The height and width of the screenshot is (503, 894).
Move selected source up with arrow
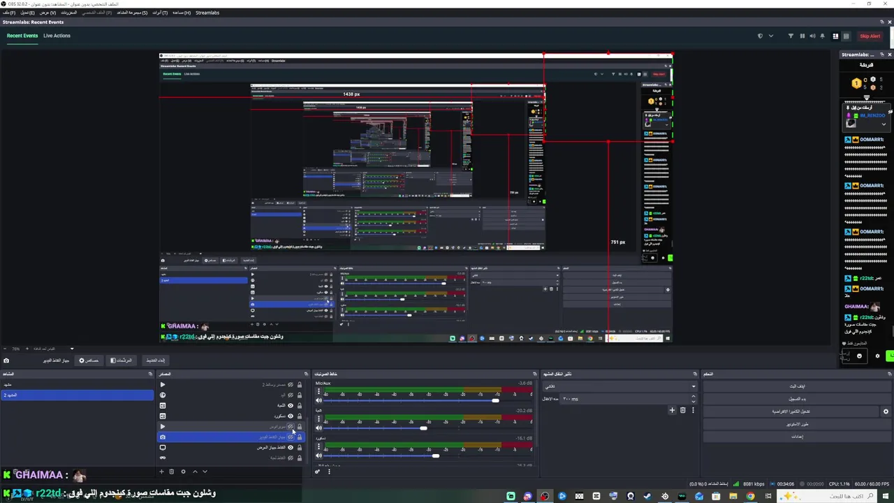pyautogui.click(x=195, y=472)
